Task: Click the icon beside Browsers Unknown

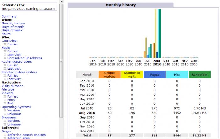Action: [5, 124]
